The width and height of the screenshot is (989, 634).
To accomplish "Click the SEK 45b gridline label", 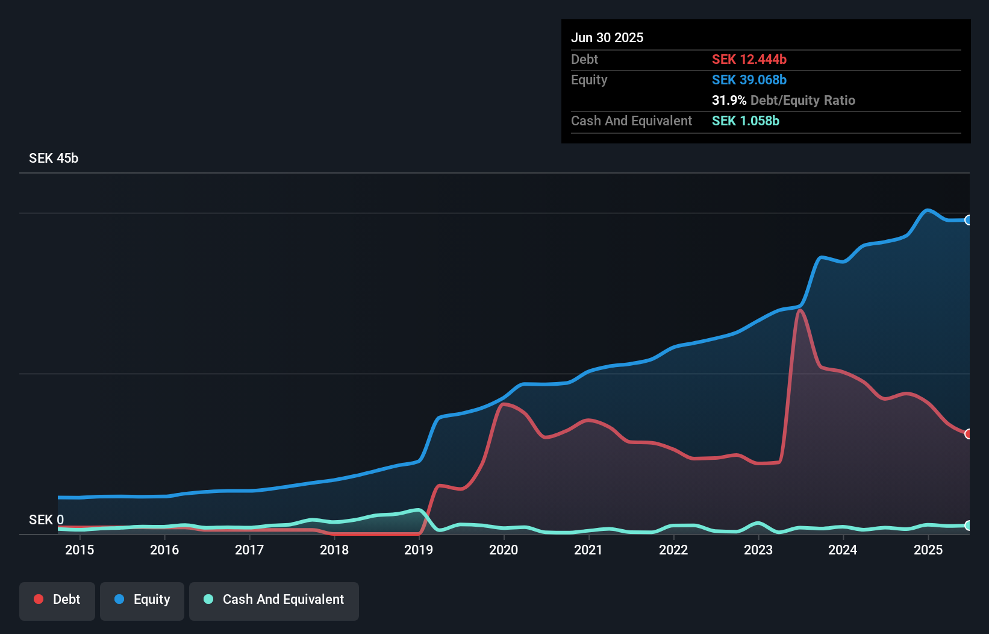I will pyautogui.click(x=53, y=158).
